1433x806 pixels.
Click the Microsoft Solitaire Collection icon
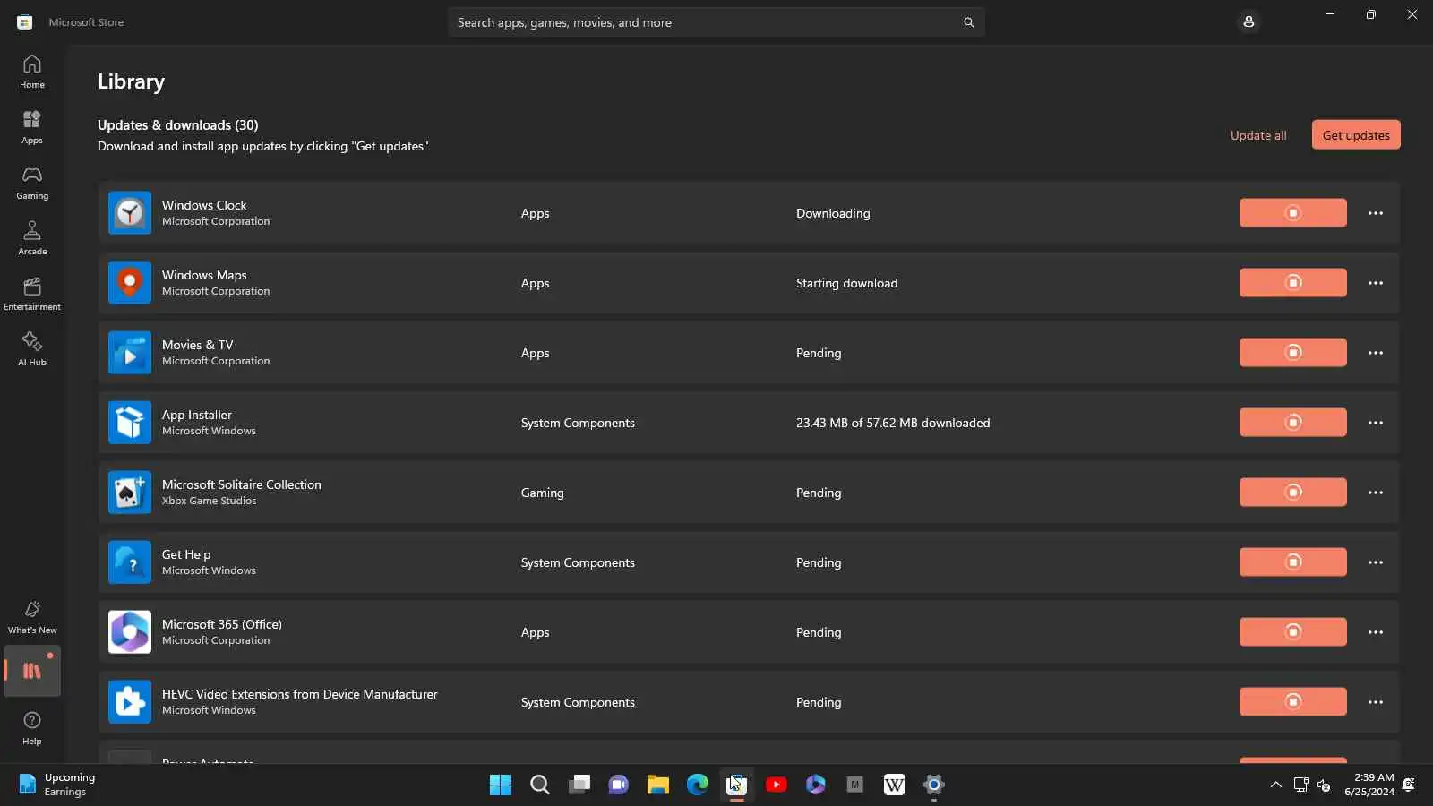pos(130,493)
